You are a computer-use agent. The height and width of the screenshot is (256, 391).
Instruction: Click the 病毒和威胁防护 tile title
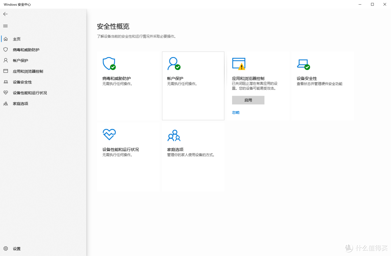[x=117, y=78]
